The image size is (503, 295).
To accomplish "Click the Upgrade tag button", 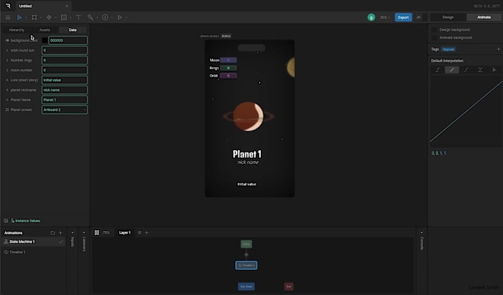I will click(448, 50).
